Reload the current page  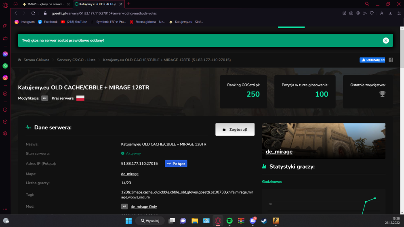pyautogui.click(x=33, y=13)
